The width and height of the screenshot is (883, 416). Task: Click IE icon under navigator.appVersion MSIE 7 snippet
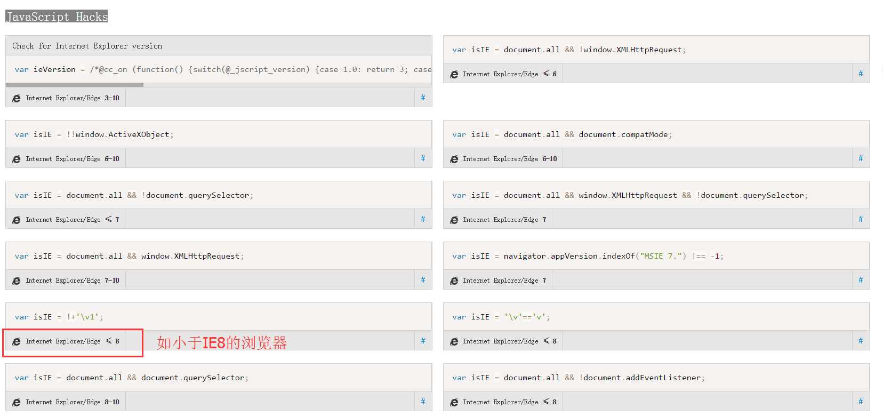[x=454, y=281]
